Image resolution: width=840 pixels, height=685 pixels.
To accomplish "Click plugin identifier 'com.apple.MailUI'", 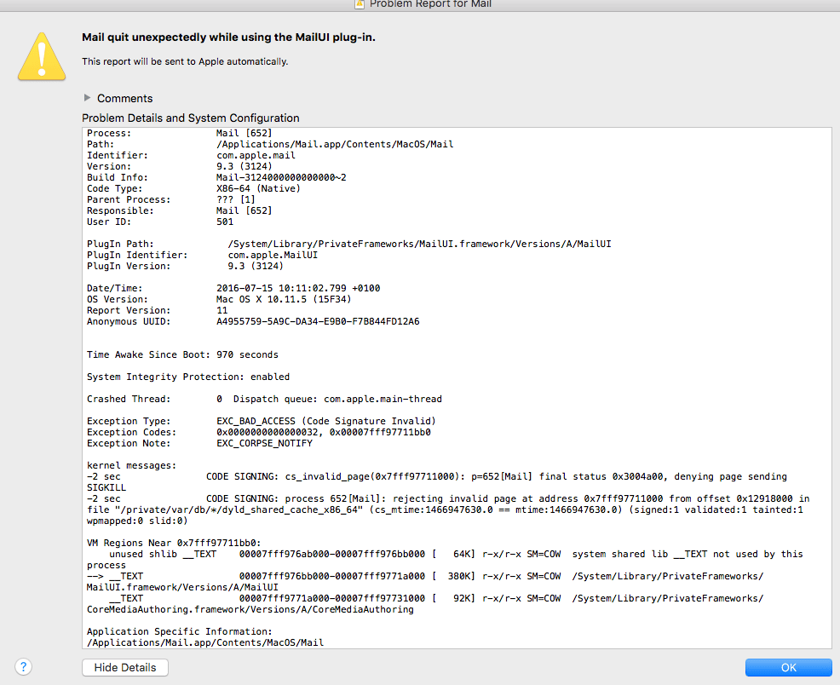I will pos(273,255).
